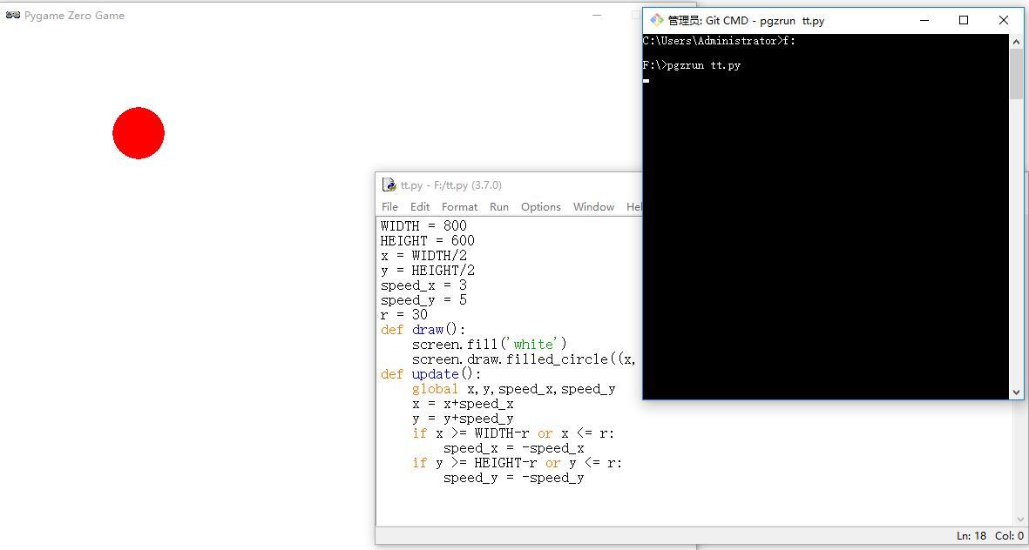Click the 'C:\Users\Administrator>f:' line in CMD
Screen dimensions: 1029x550
[719, 41]
